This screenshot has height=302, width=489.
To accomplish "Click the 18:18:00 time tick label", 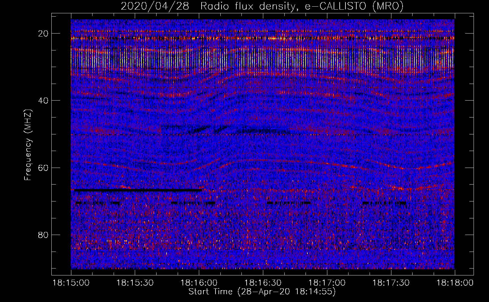I will pyautogui.click(x=455, y=283).
